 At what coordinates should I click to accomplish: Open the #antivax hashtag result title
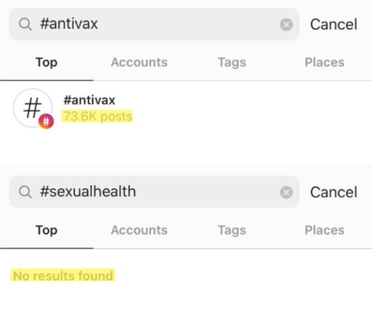(89, 100)
